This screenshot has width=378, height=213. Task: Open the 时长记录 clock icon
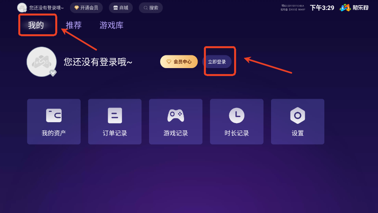point(236,115)
